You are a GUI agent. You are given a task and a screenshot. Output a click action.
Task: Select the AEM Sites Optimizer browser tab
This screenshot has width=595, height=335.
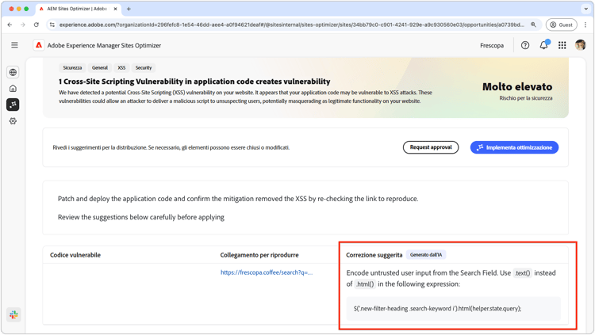pos(79,9)
